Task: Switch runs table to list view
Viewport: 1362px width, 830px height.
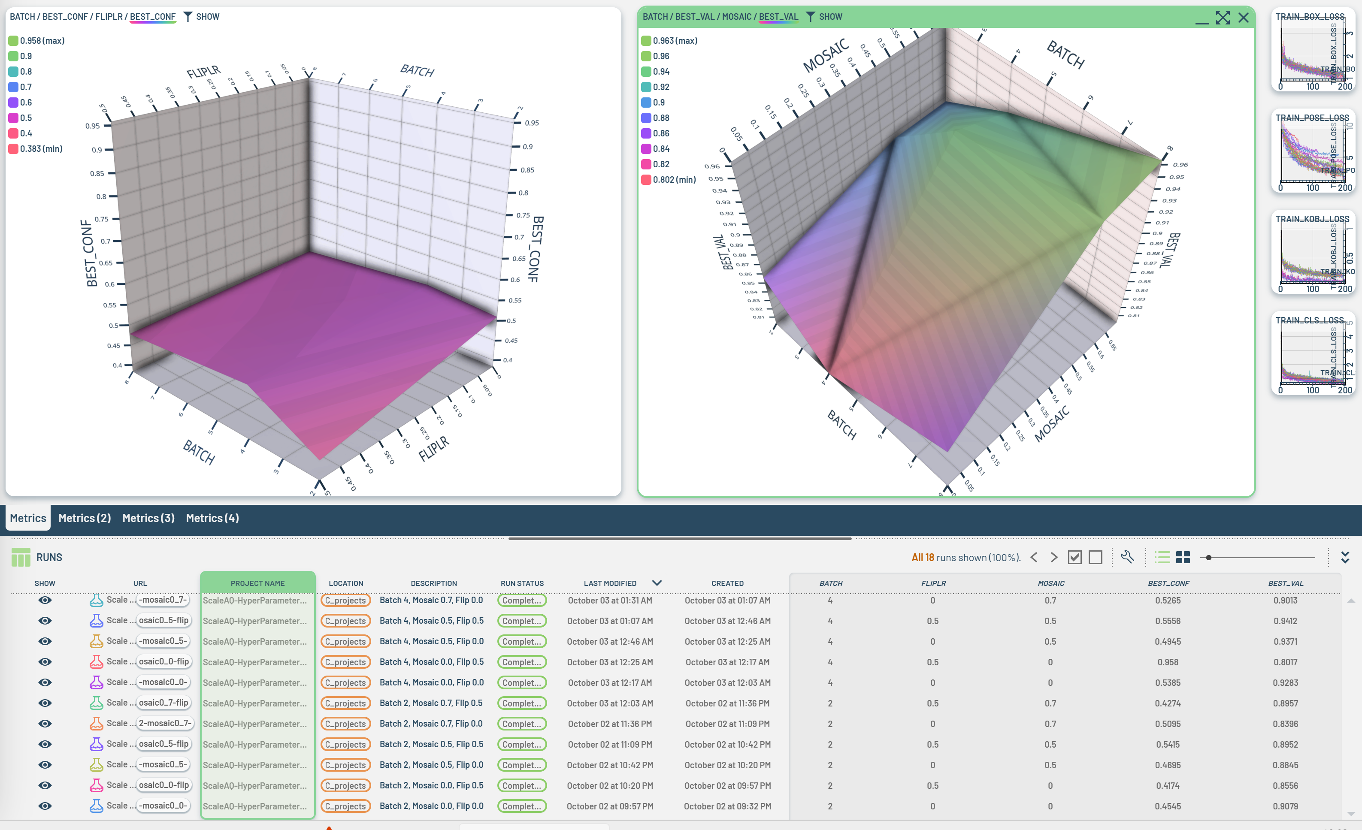Action: pyautogui.click(x=1162, y=557)
